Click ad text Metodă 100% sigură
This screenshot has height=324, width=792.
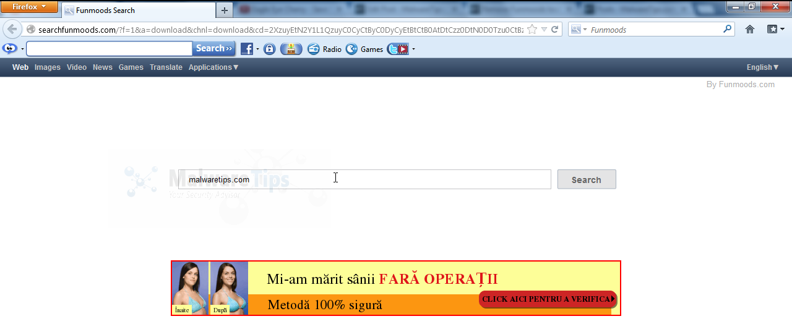click(x=325, y=305)
